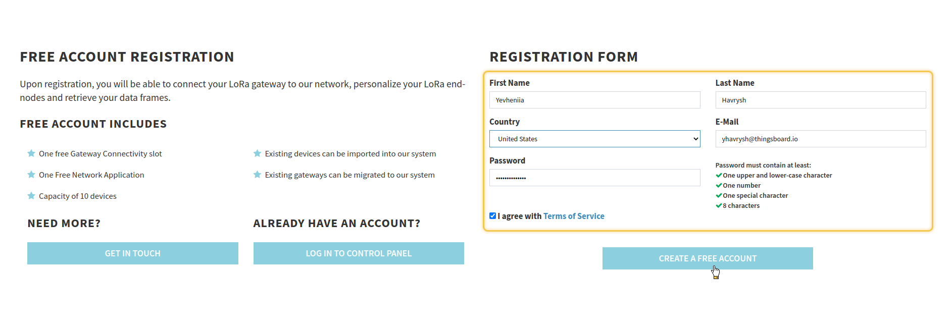Click green checkmark next to One special character
This screenshot has width=952, height=328.
[719, 196]
